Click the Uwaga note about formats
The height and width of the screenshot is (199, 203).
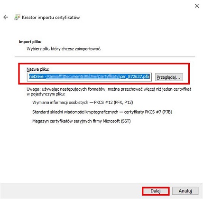click(x=109, y=92)
